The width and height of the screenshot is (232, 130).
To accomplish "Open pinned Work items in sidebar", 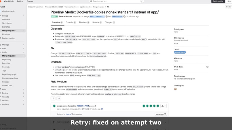I will coord(7,23).
